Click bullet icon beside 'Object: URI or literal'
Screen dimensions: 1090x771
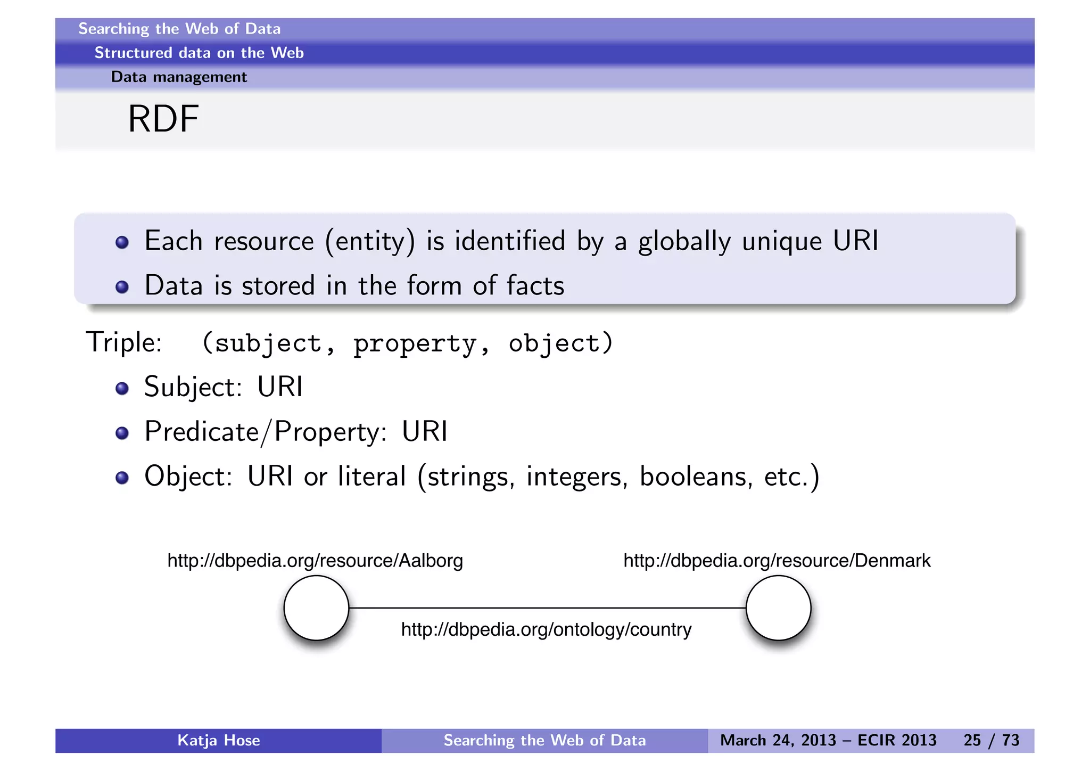(x=122, y=478)
